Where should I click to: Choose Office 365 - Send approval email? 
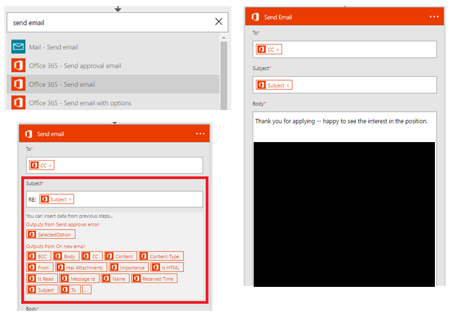[x=75, y=66]
